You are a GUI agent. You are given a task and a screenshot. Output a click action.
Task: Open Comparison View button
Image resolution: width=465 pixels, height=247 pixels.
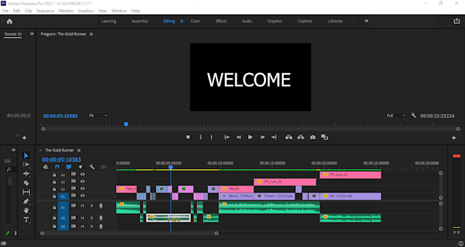tap(325, 137)
